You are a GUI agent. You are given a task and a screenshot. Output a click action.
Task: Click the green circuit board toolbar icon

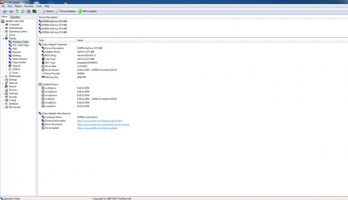click(x=34, y=11)
